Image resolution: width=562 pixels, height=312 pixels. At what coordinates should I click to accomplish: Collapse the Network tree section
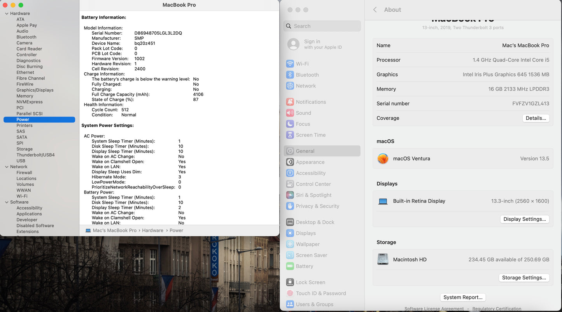pos(7,167)
